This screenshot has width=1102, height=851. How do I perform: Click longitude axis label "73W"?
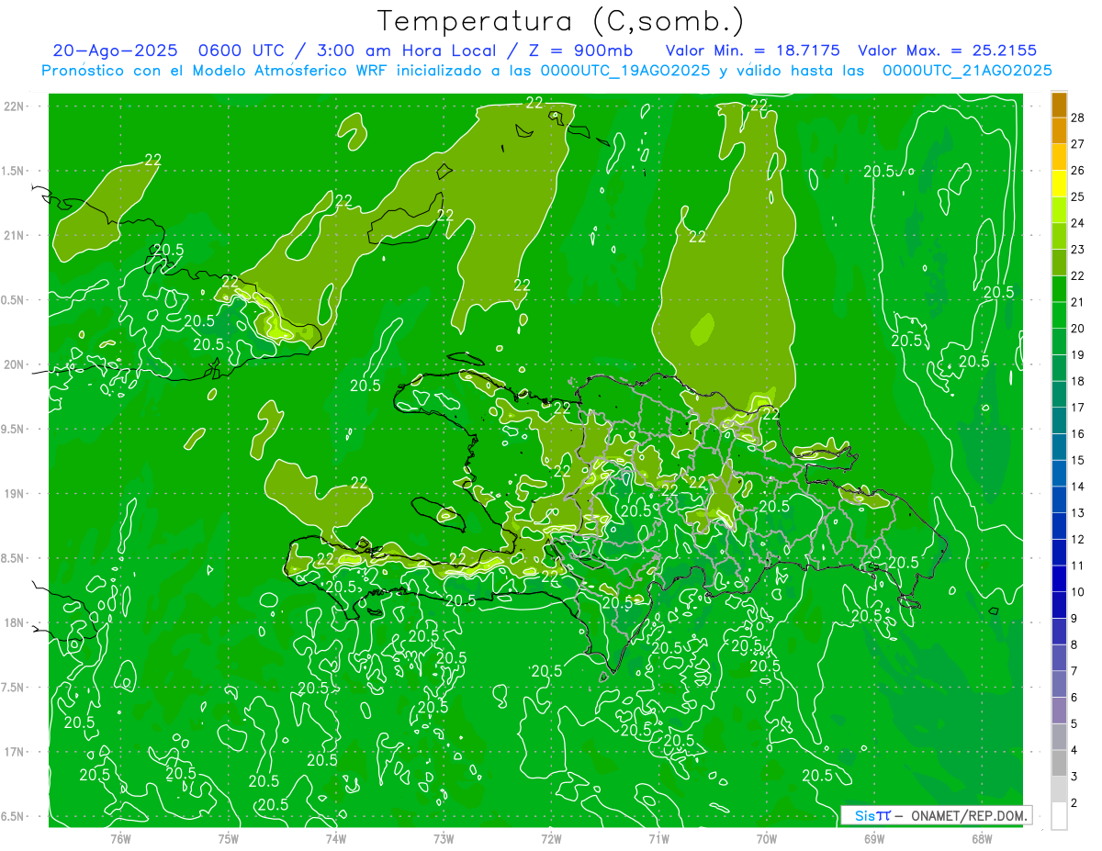click(x=444, y=838)
